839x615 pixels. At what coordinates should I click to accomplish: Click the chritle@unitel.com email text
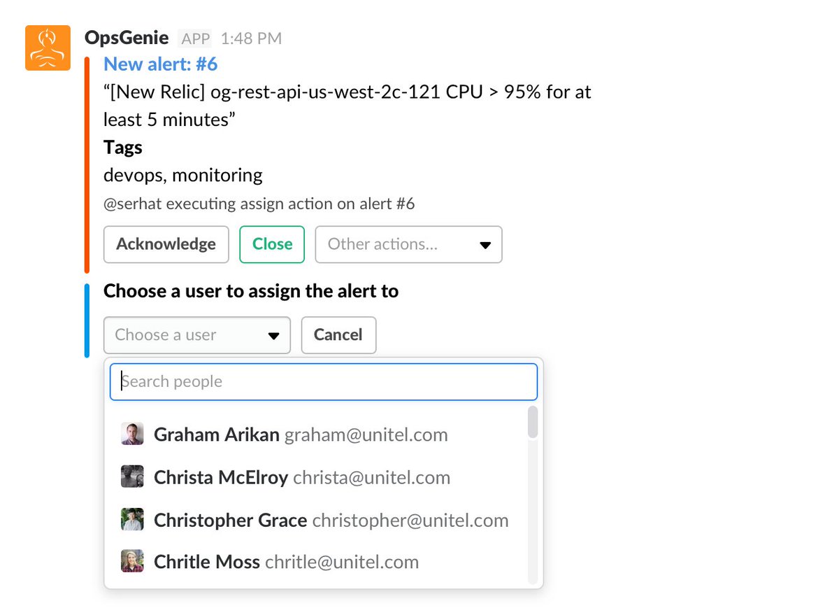pyautogui.click(x=342, y=561)
